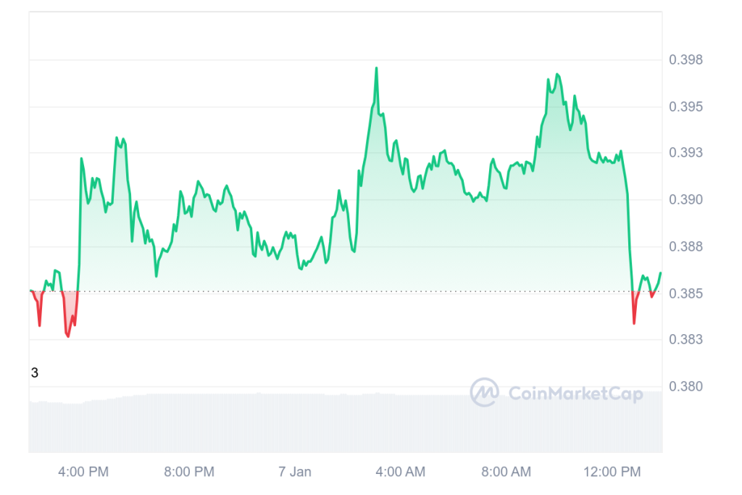The height and width of the screenshot is (495, 742).
Task: Click the CoinMarketCap watermark text
Action: pyautogui.click(x=575, y=394)
